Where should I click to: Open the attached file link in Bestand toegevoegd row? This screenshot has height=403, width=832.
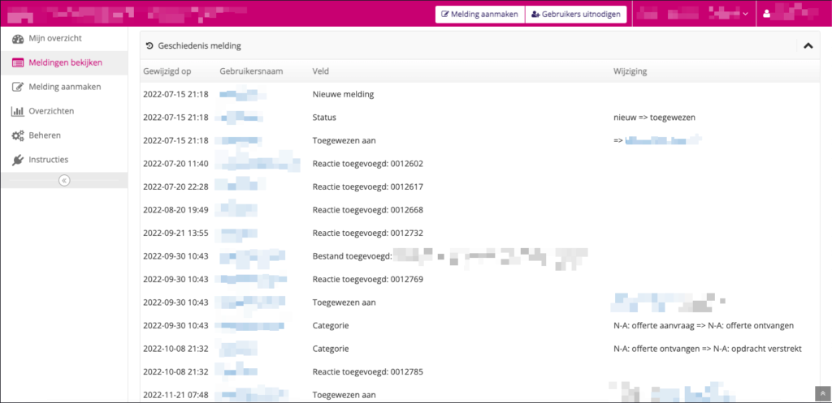click(x=490, y=256)
